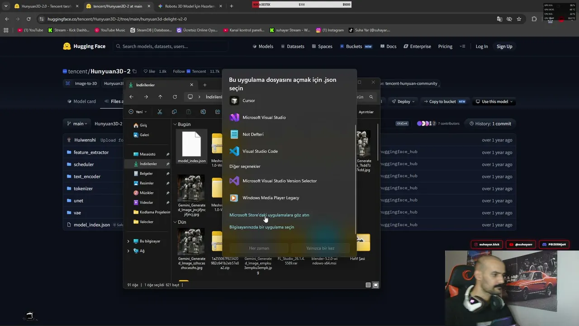This screenshot has width=579, height=326.
Task: Bookmark this page with the star icon
Action: pos(519,19)
